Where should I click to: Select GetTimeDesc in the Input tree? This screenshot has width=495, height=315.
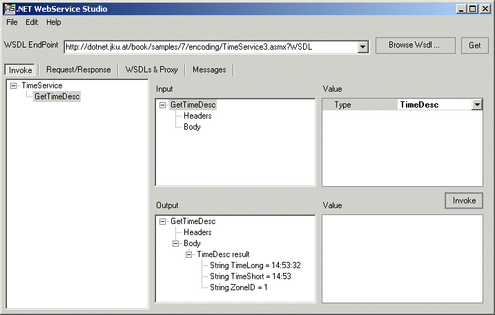click(x=193, y=105)
